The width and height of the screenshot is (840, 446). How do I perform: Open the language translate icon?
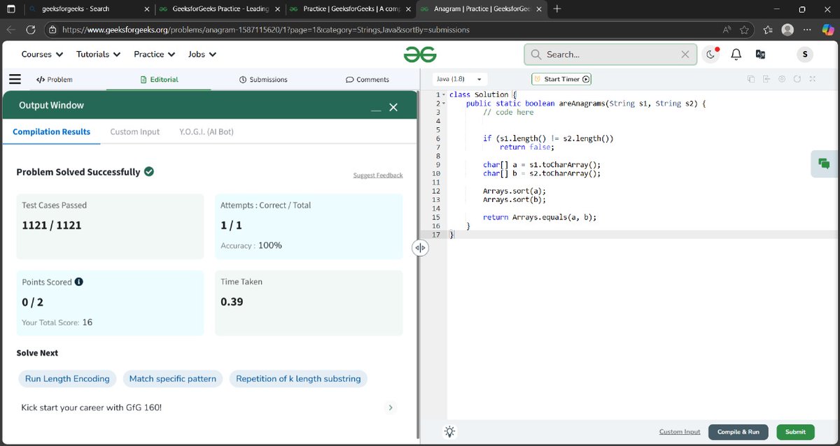(x=760, y=55)
